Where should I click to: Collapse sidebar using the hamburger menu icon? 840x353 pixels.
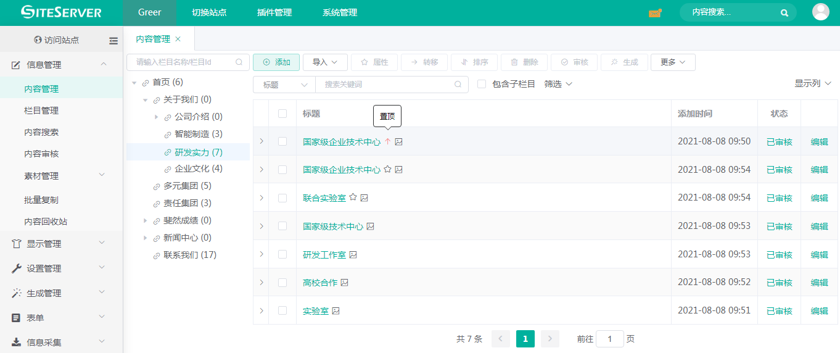coord(113,41)
